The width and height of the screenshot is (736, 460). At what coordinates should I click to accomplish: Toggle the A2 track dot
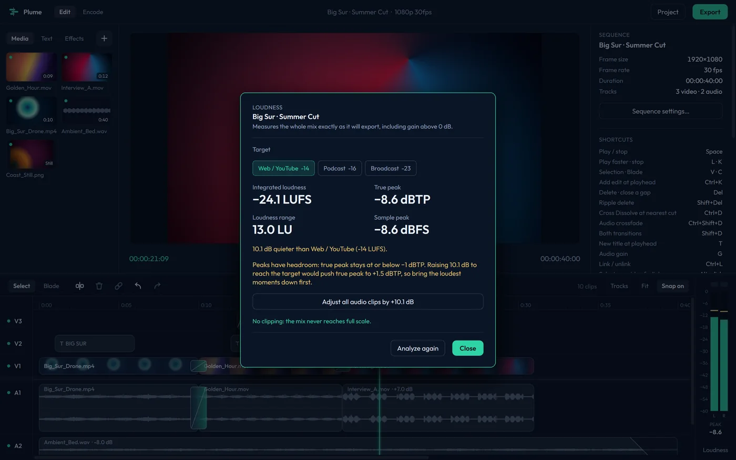click(x=9, y=446)
